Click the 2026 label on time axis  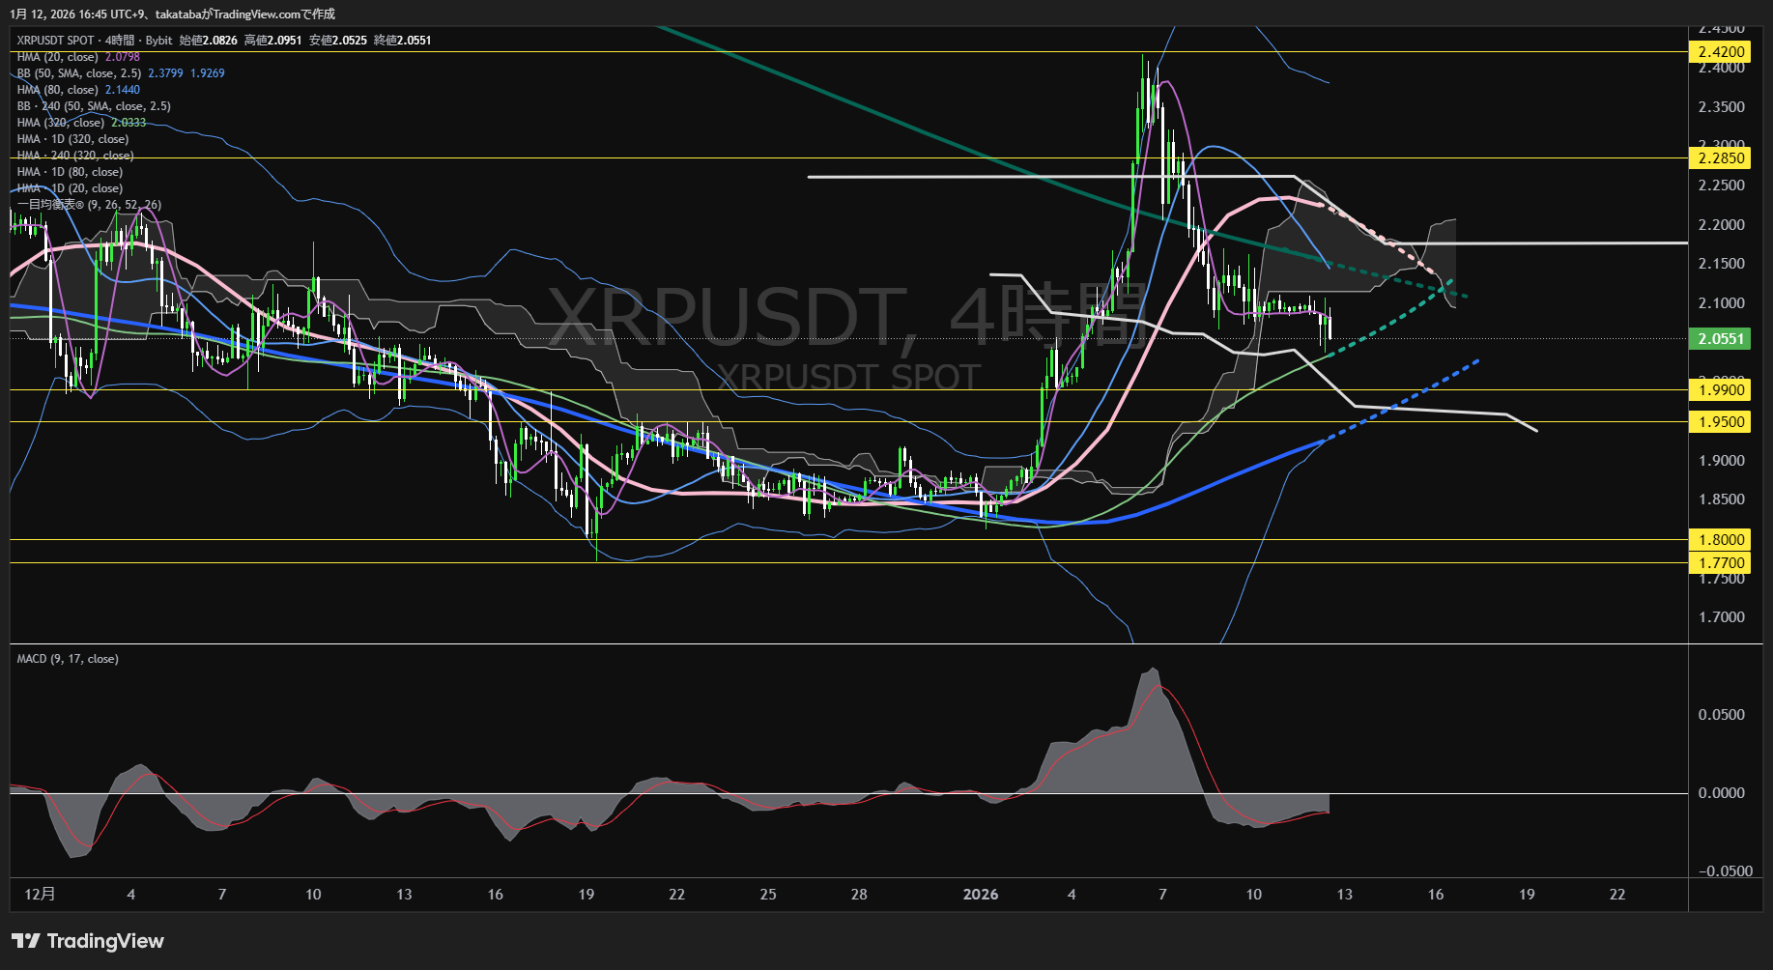980,895
